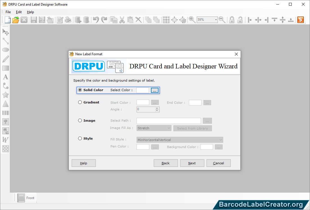Select the arrow selection tool

coord(6,32)
